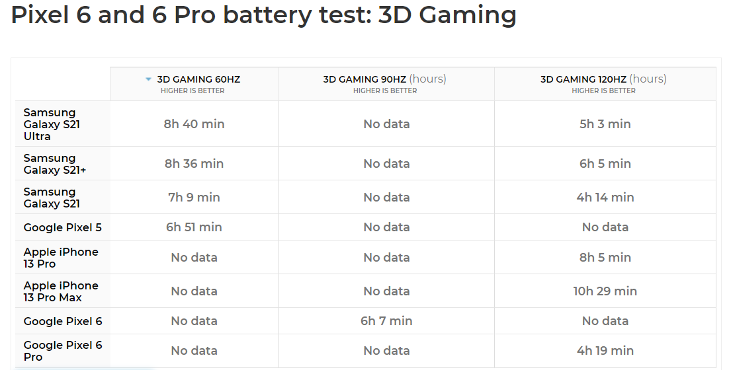Click the 4h 19 min Pixel 6 Pro result
731x370 pixels.
(605, 351)
